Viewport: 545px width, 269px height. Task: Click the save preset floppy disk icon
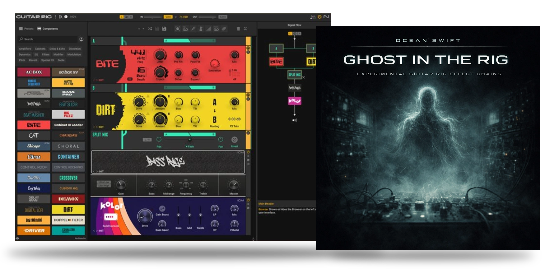[x=164, y=29]
